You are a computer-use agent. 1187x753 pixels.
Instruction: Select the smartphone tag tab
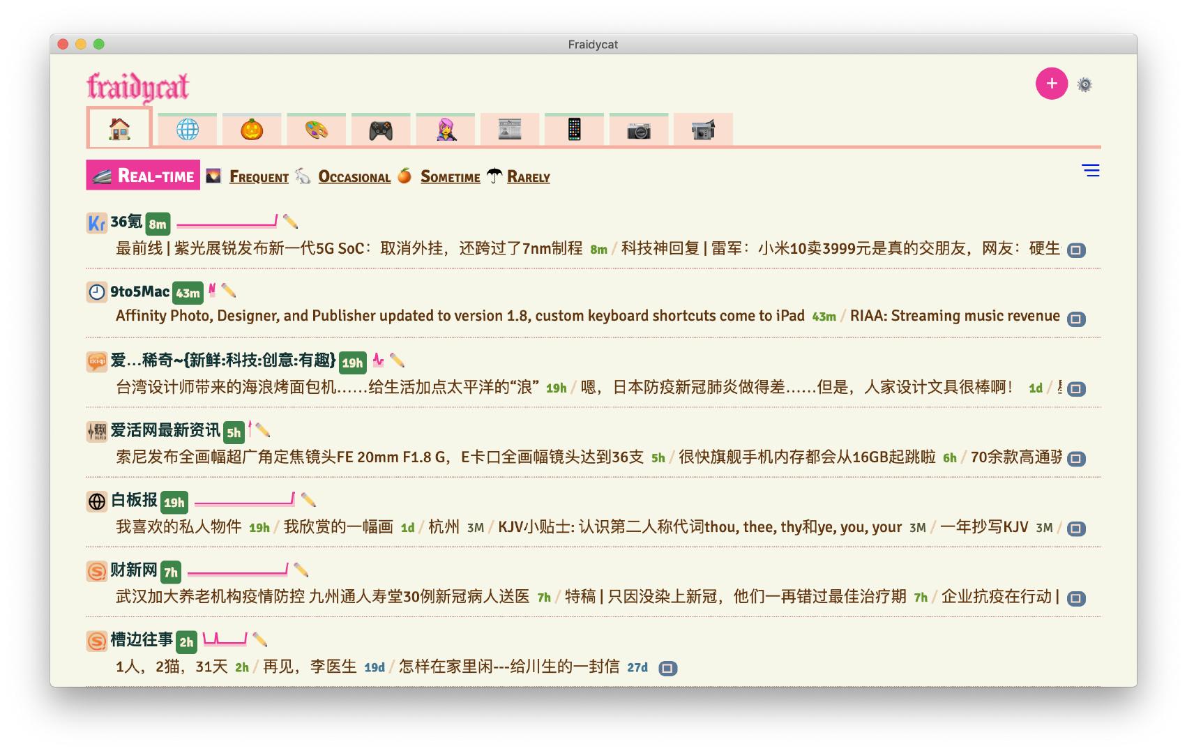pyautogui.click(x=574, y=130)
